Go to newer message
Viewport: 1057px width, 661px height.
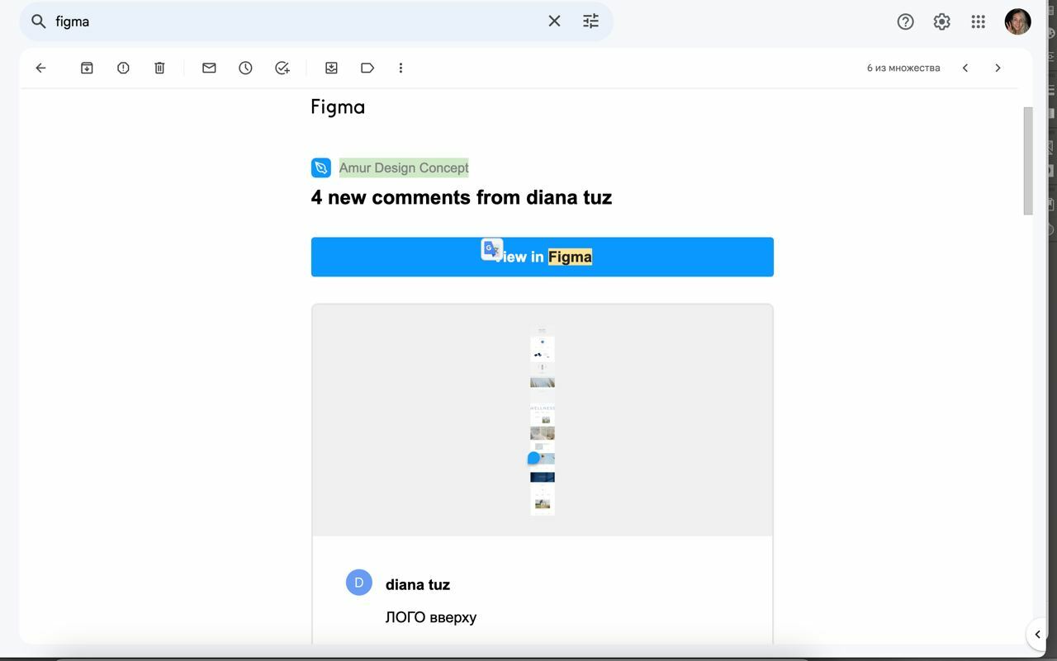965,68
